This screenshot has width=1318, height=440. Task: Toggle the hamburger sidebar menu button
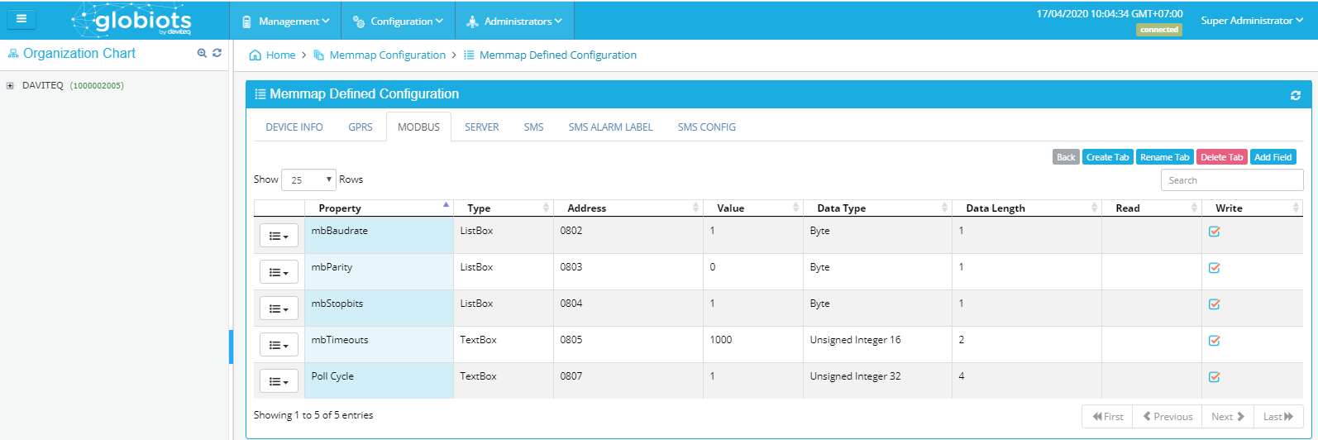[x=21, y=18]
